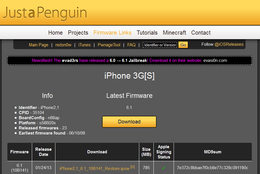The width and height of the screenshot is (260, 174).
Task: Visit evasi0n.com from the newsflash
Action: click(x=215, y=60)
